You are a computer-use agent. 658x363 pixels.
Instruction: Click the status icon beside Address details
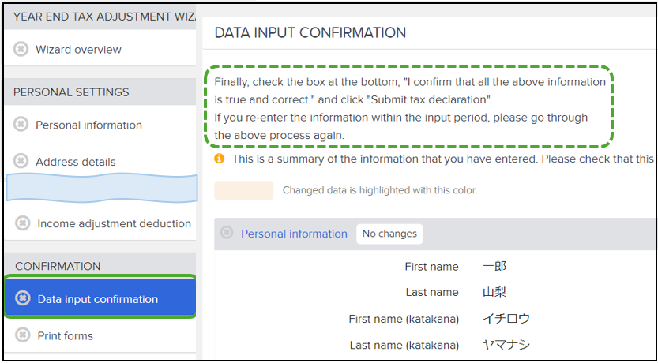(x=21, y=161)
